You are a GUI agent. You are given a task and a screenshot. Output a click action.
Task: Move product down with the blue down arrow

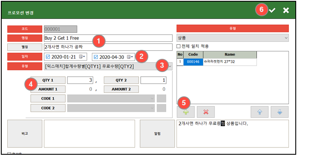pyautogui.click(x=280, y=112)
